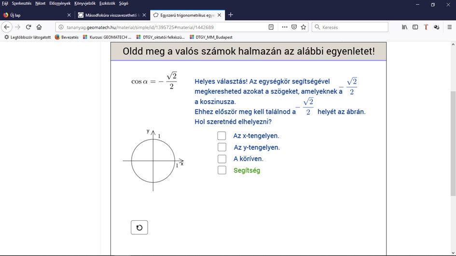This screenshot has width=456, height=256.
Task: Toggle reader view icon in address bar
Action: click(271, 27)
